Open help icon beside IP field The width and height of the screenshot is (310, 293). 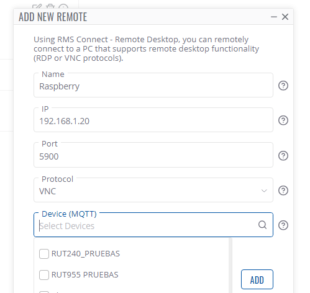click(283, 120)
